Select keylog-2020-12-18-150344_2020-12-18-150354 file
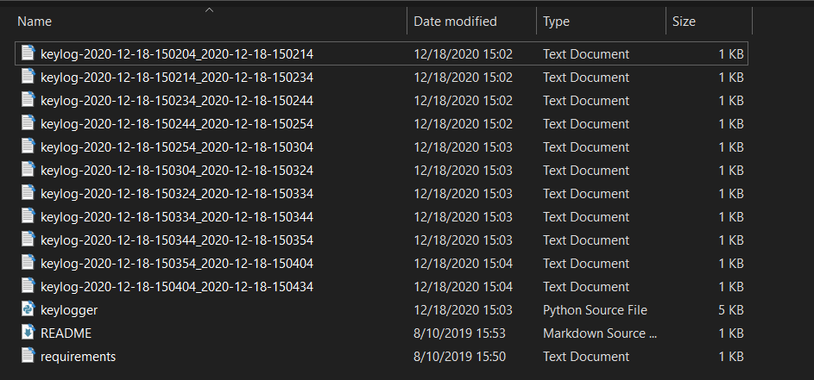Image resolution: width=814 pixels, height=380 pixels. [176, 240]
